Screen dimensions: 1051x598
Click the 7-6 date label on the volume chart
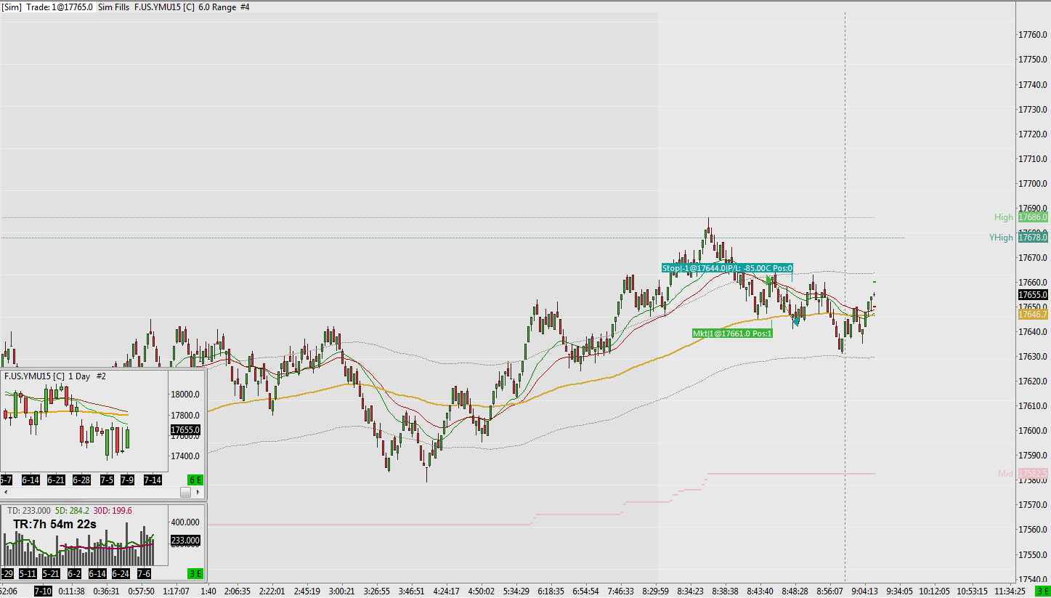point(143,573)
